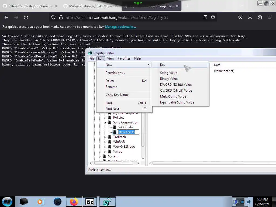Select DWORD (32-bit) Value submenu entry
Screen dimensions: 276x207
[180, 85]
